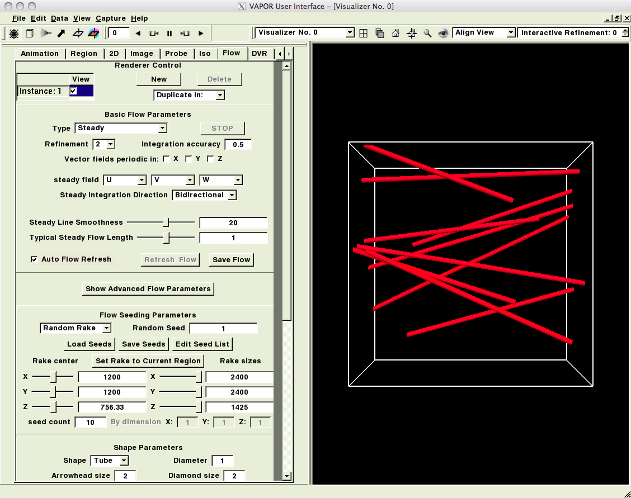Step back one frame

point(154,34)
